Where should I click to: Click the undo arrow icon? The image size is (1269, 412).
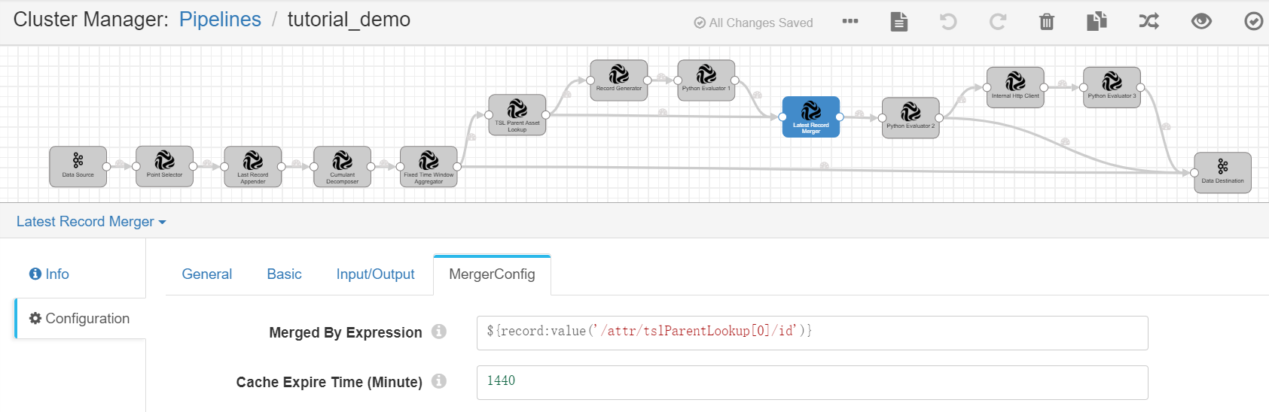(x=948, y=22)
